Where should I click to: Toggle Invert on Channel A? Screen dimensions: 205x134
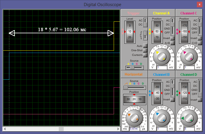(173, 38)
